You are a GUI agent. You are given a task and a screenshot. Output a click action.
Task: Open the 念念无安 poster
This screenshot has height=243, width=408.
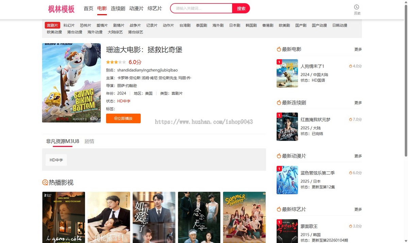tap(199, 217)
